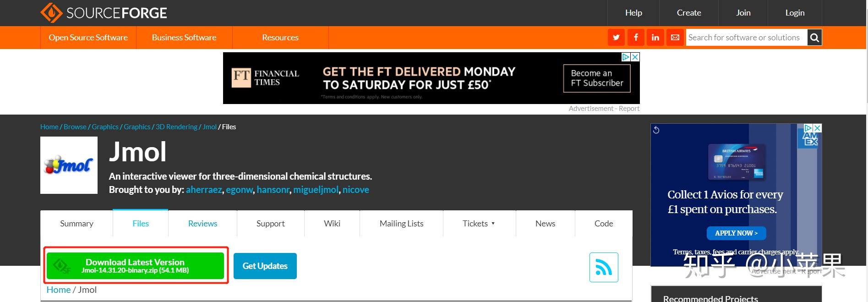
Task: Click the SourceForge logo icon
Action: point(51,13)
